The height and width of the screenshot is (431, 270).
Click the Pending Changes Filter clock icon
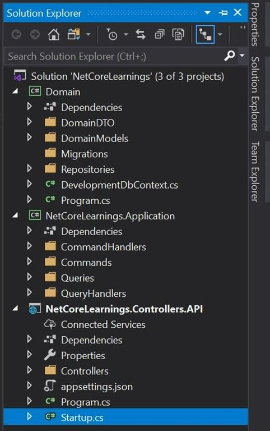tap(112, 34)
